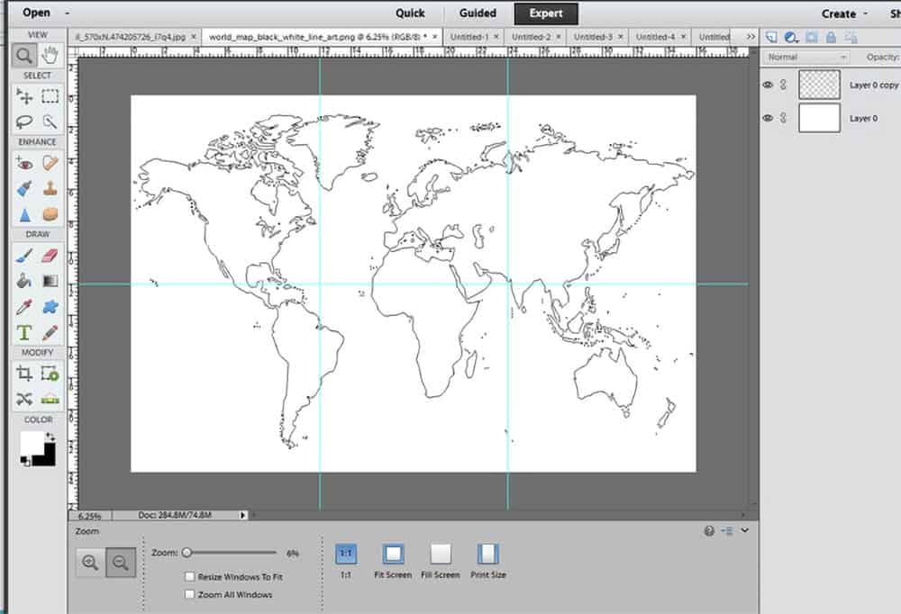
Task: Select the Clone Stamp tool
Action: [51, 189]
